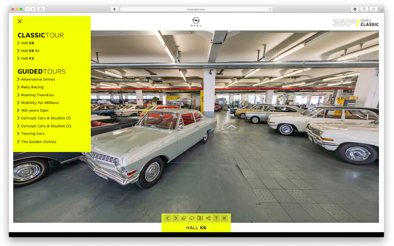This screenshot has height=246, width=394.
Task: Take a snapshot with the camera icon
Action: pos(200,218)
